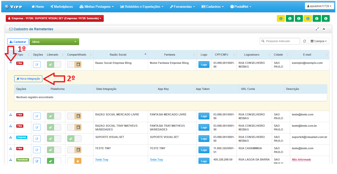Click the first yellow info icon
Image resolution: width=337 pixels, height=174 pixels.
pos(281,19)
